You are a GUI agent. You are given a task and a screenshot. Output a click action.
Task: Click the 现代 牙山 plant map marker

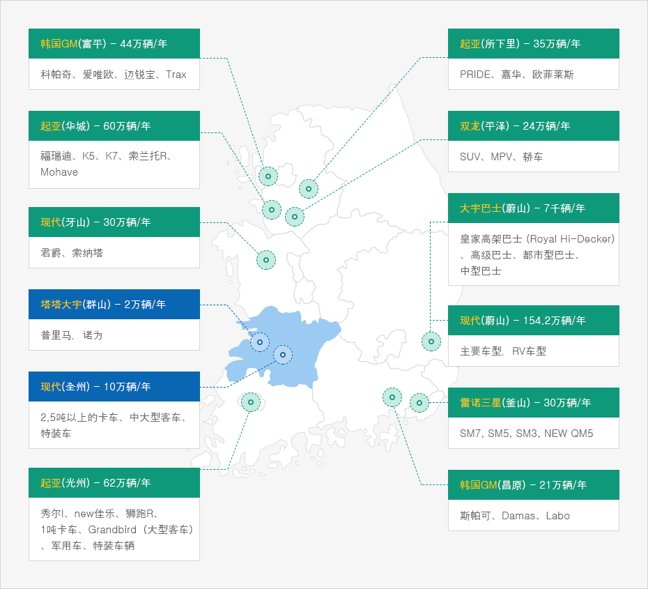point(266,260)
